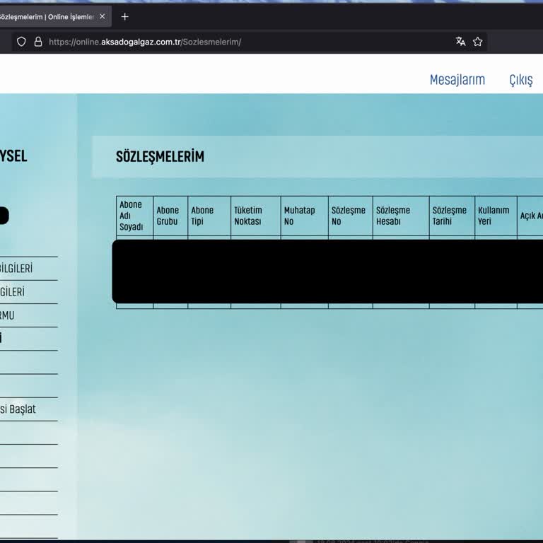Click the Muhatap No column header

point(305,216)
